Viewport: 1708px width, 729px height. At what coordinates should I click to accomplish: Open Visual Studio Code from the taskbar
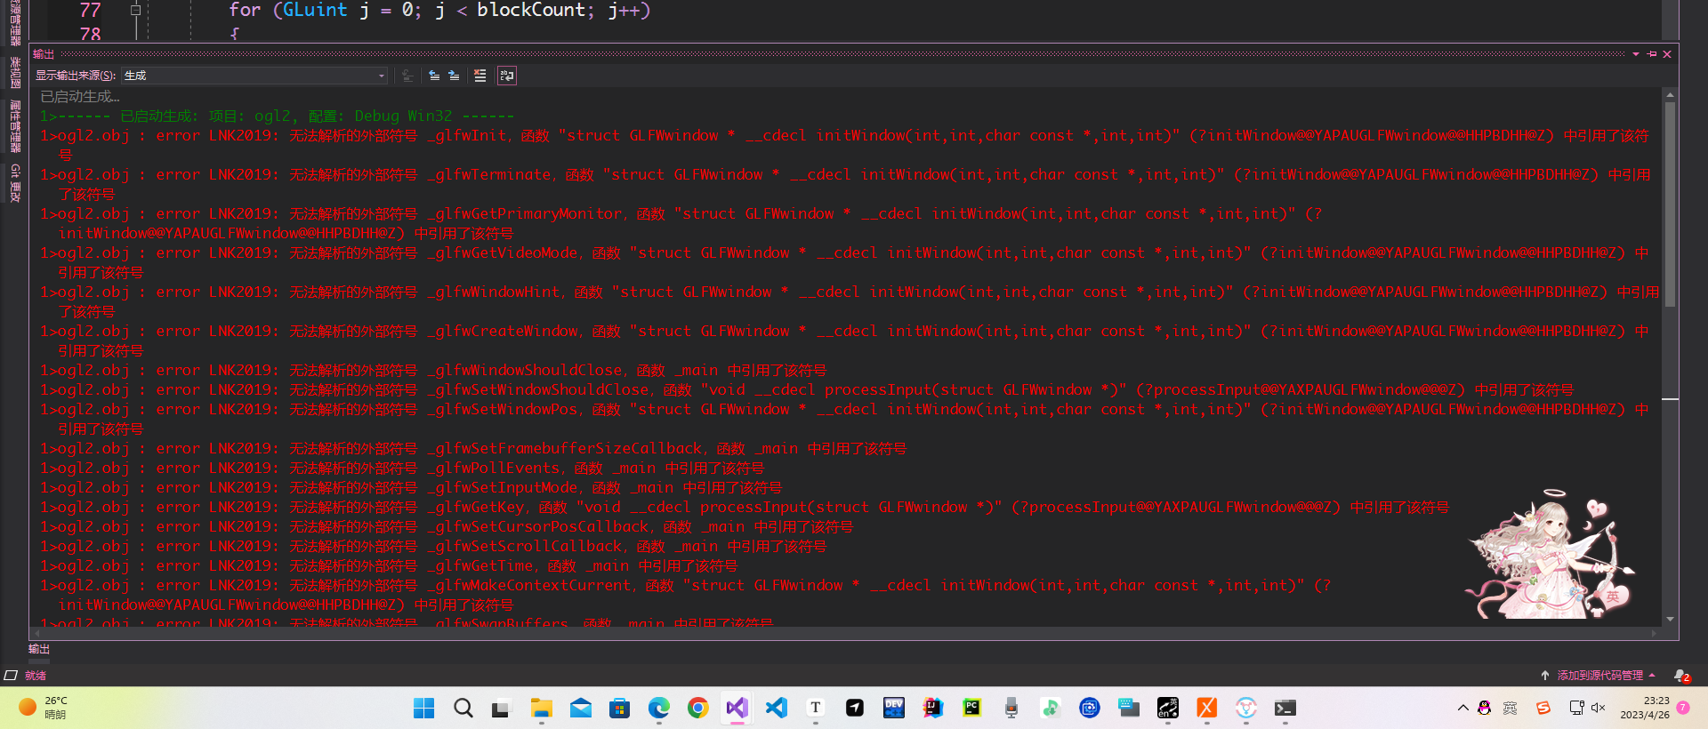(777, 708)
